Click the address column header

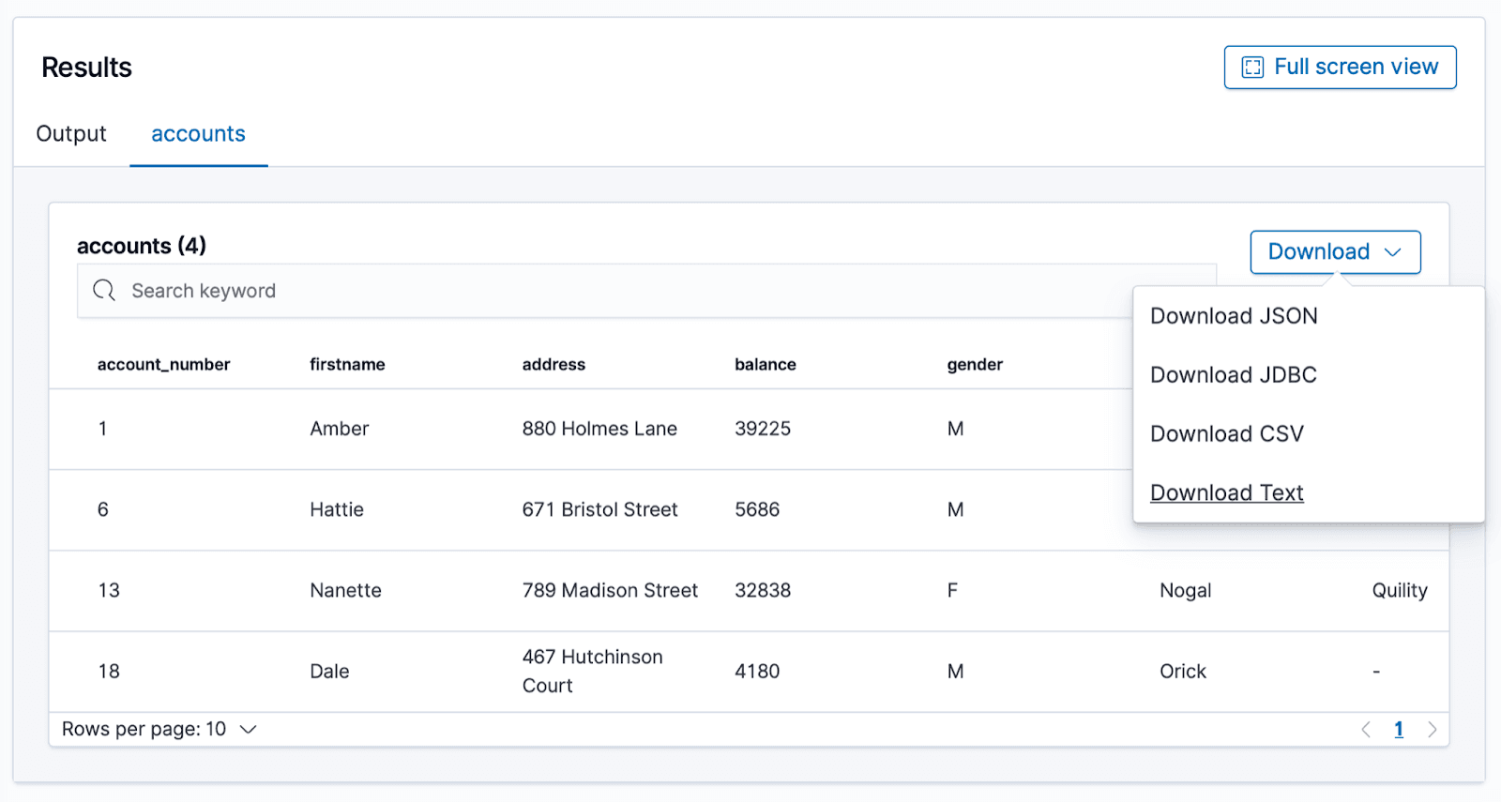pos(553,365)
